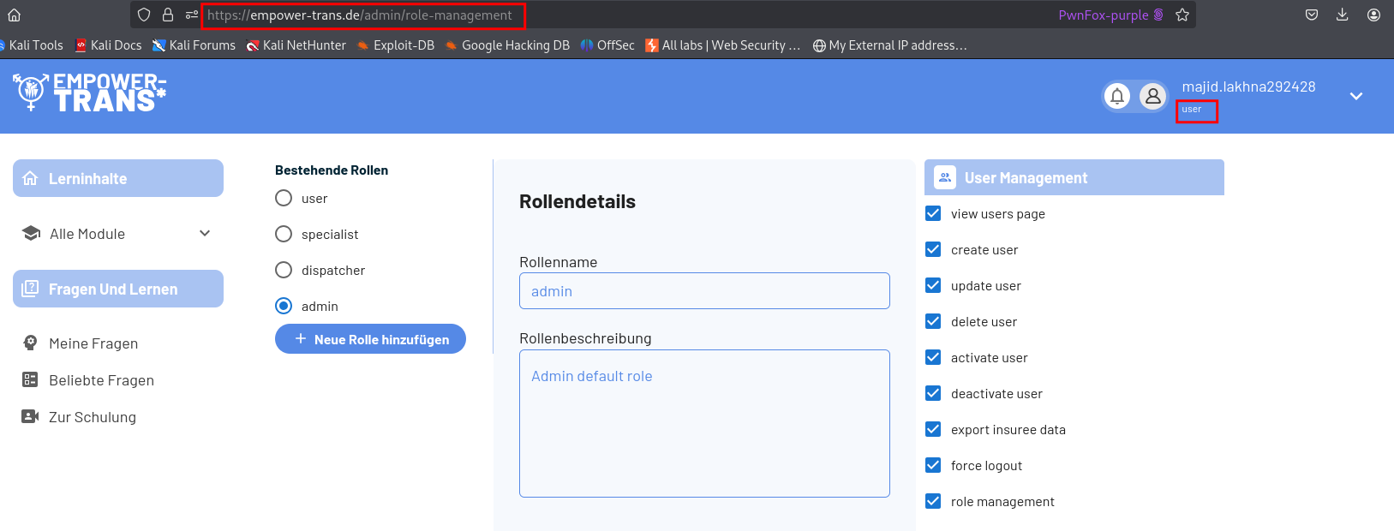Uncheck the view users page permission
Viewport: 1394px width, 531px height.
pos(933,213)
